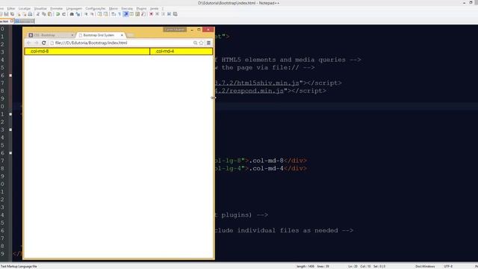The image size is (478, 269).
Task: Click Run macro multiple times icon
Action: point(170,14)
